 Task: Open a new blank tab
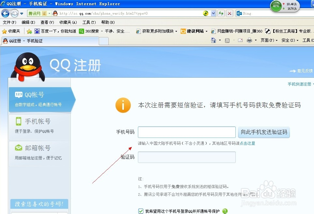pyautogui.click(x=104, y=41)
